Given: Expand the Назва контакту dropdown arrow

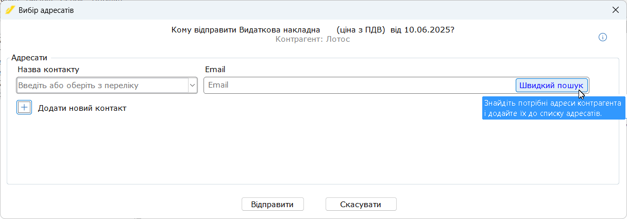Looking at the screenshot, I should click(193, 86).
